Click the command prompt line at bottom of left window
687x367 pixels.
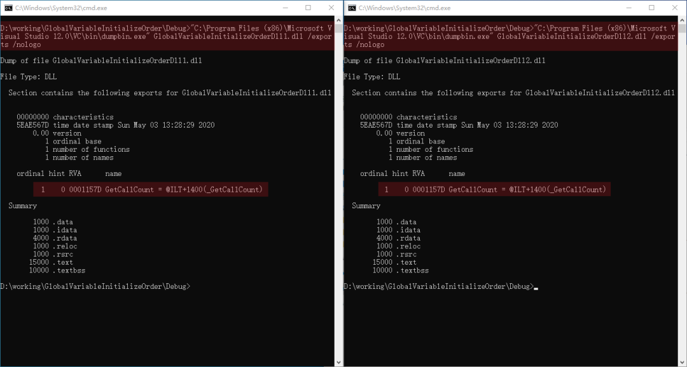[x=95, y=286]
